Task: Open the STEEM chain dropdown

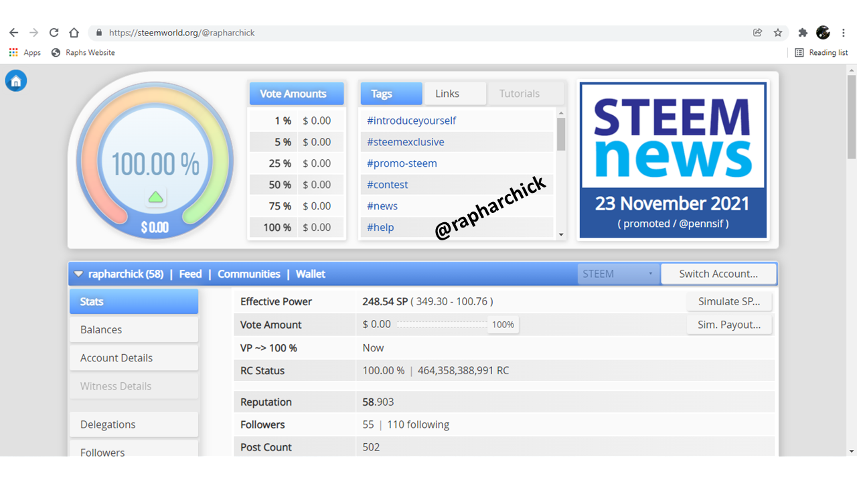Action: click(x=618, y=274)
